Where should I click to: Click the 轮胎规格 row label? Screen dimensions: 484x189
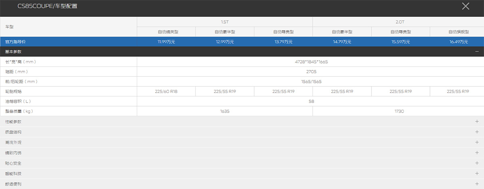pyautogui.click(x=13, y=91)
